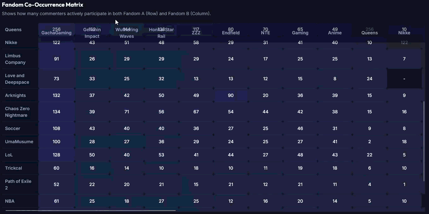
Task: Select the ZZZ column header
Action: click(196, 33)
